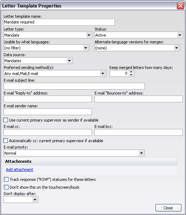Open the Data source Mandates dropdown
This screenshot has height=215, width=186.
[x=70, y=61]
